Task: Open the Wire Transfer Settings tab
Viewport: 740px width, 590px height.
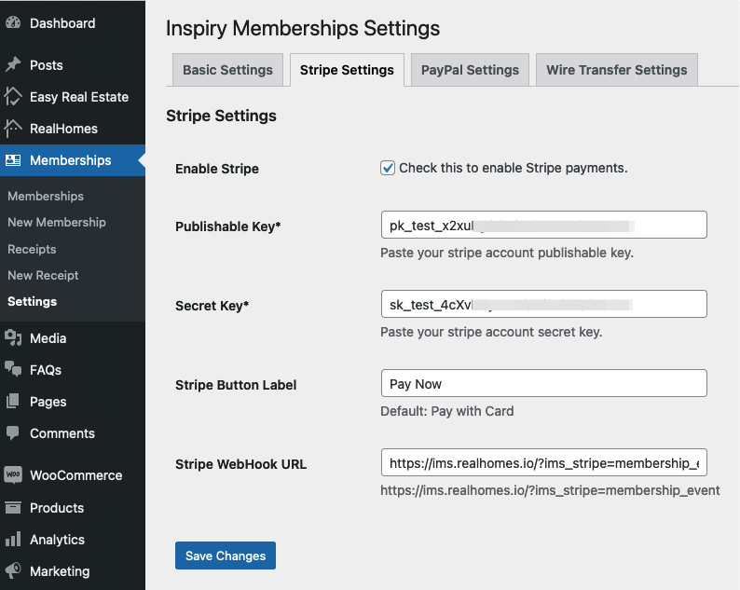Action: [x=617, y=70]
